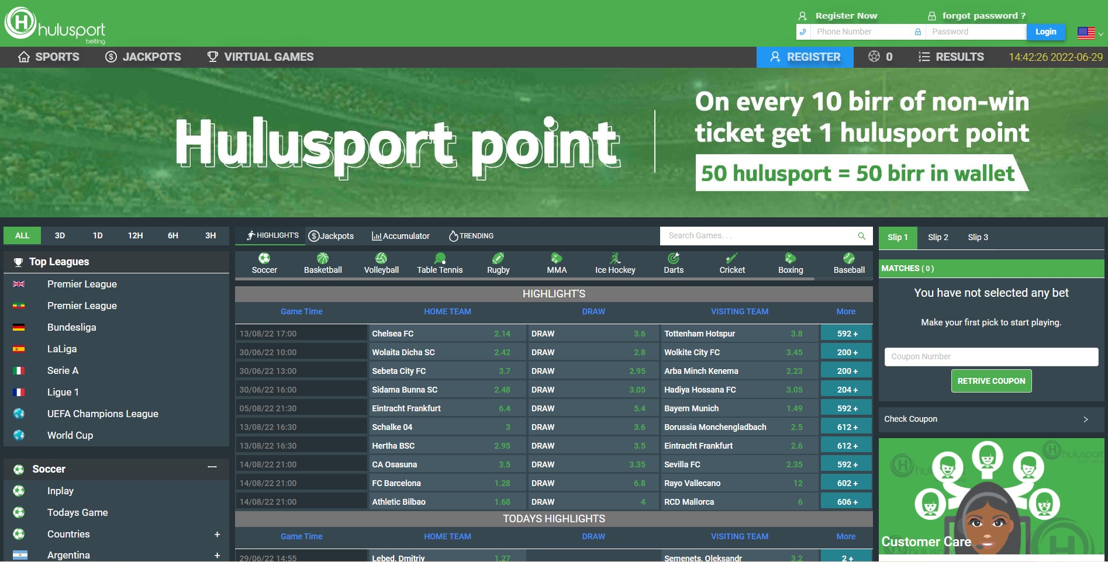Screen dimensions: 1108x562
Task: Click the globe icon beside World Cup
Action: tap(19, 435)
